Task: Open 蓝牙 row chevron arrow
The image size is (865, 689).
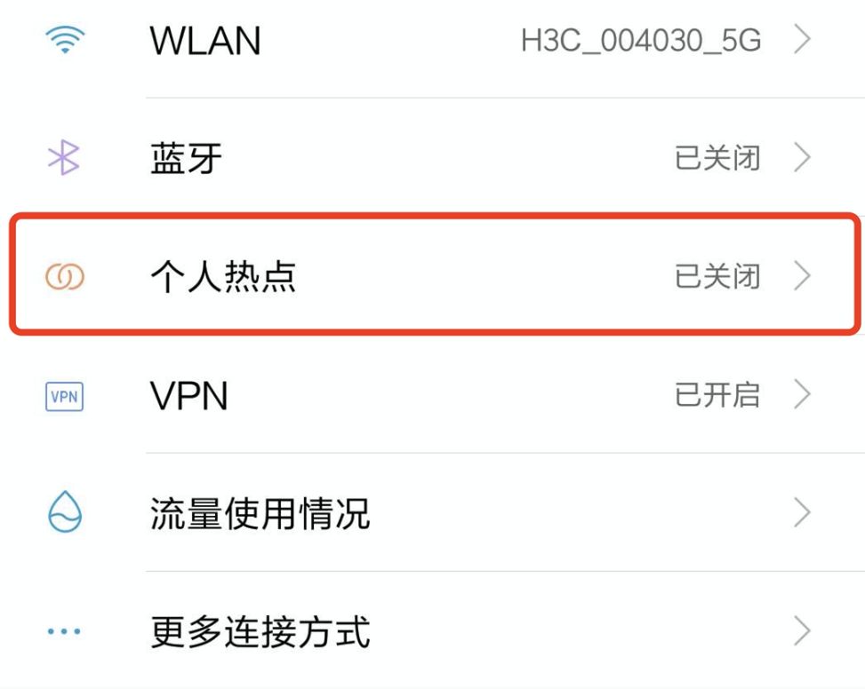Action: (x=802, y=157)
